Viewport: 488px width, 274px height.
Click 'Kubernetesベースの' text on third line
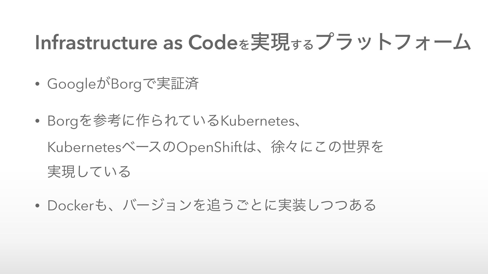click(x=112, y=147)
